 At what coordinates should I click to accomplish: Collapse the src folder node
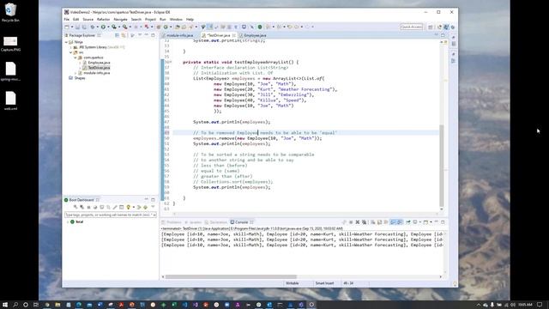point(71,52)
